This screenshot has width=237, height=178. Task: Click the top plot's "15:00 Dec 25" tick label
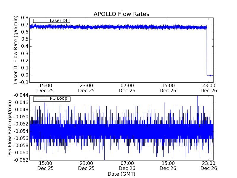tap(45, 88)
